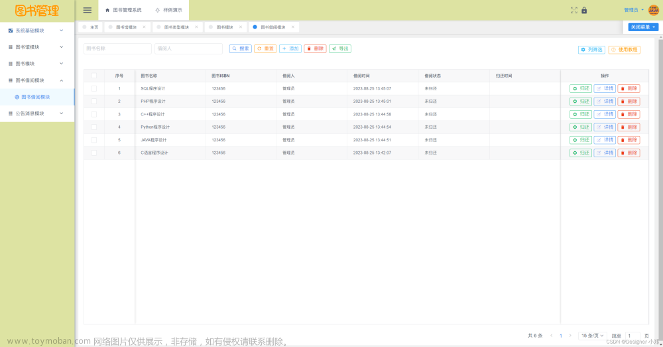Expand the 图书模块 sidebar chevron
The height and width of the screenshot is (347, 663).
click(61, 64)
